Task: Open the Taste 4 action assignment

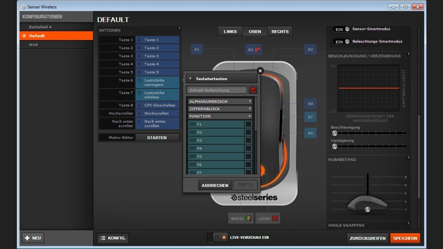Action: click(157, 64)
